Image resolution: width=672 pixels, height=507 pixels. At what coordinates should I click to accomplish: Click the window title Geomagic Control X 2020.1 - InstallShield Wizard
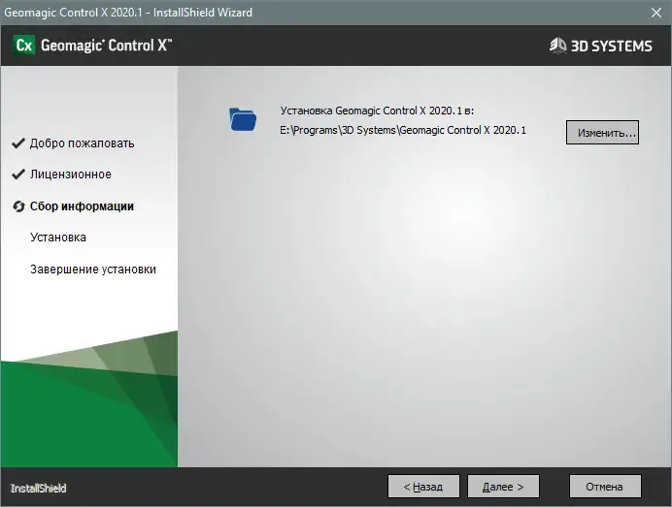128,13
